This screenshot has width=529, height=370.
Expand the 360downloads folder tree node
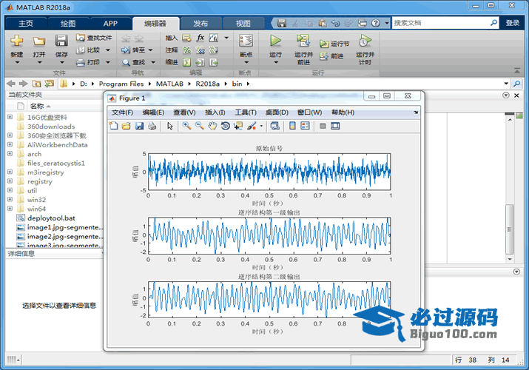coord(10,127)
